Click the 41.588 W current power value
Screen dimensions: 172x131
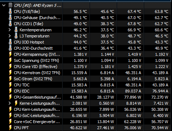point(78,97)
